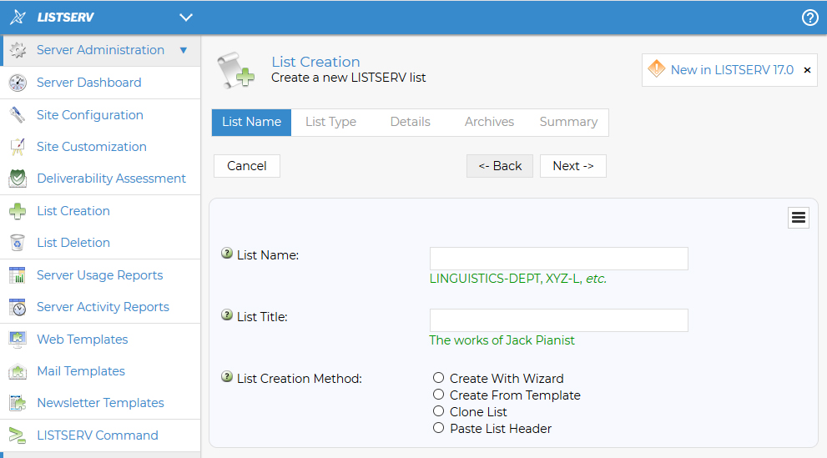
Task: Click the Server Administration gear icon
Action: 18,50
